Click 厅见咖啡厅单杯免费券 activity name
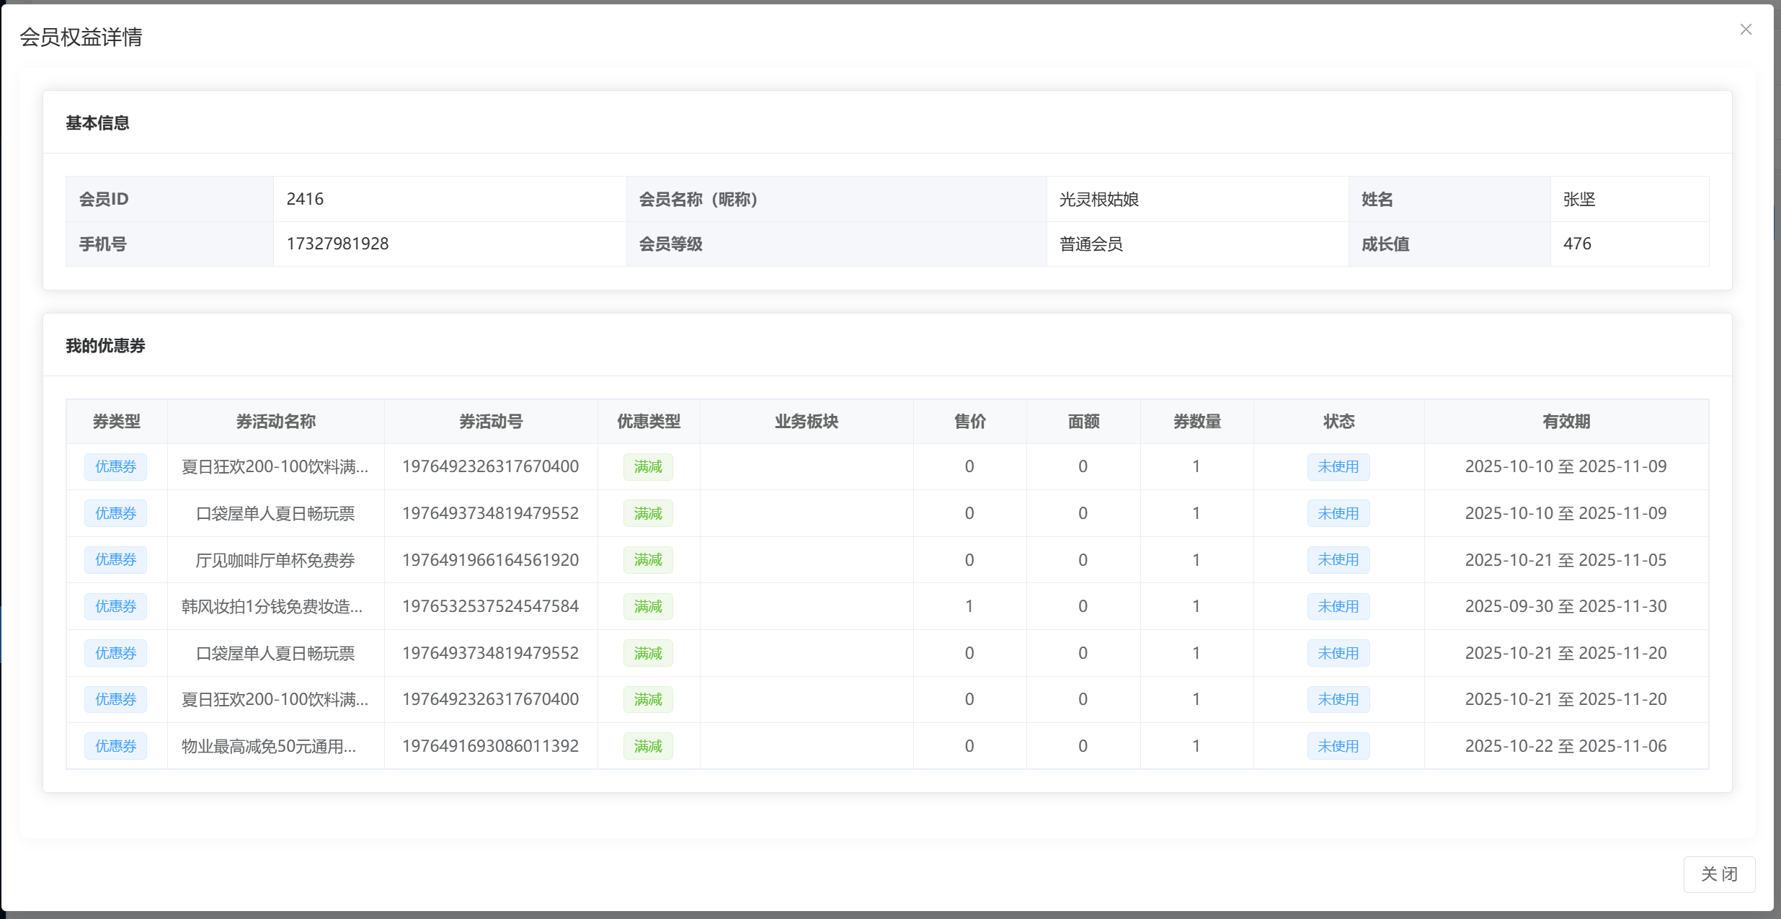The width and height of the screenshot is (1781, 919). (x=275, y=560)
